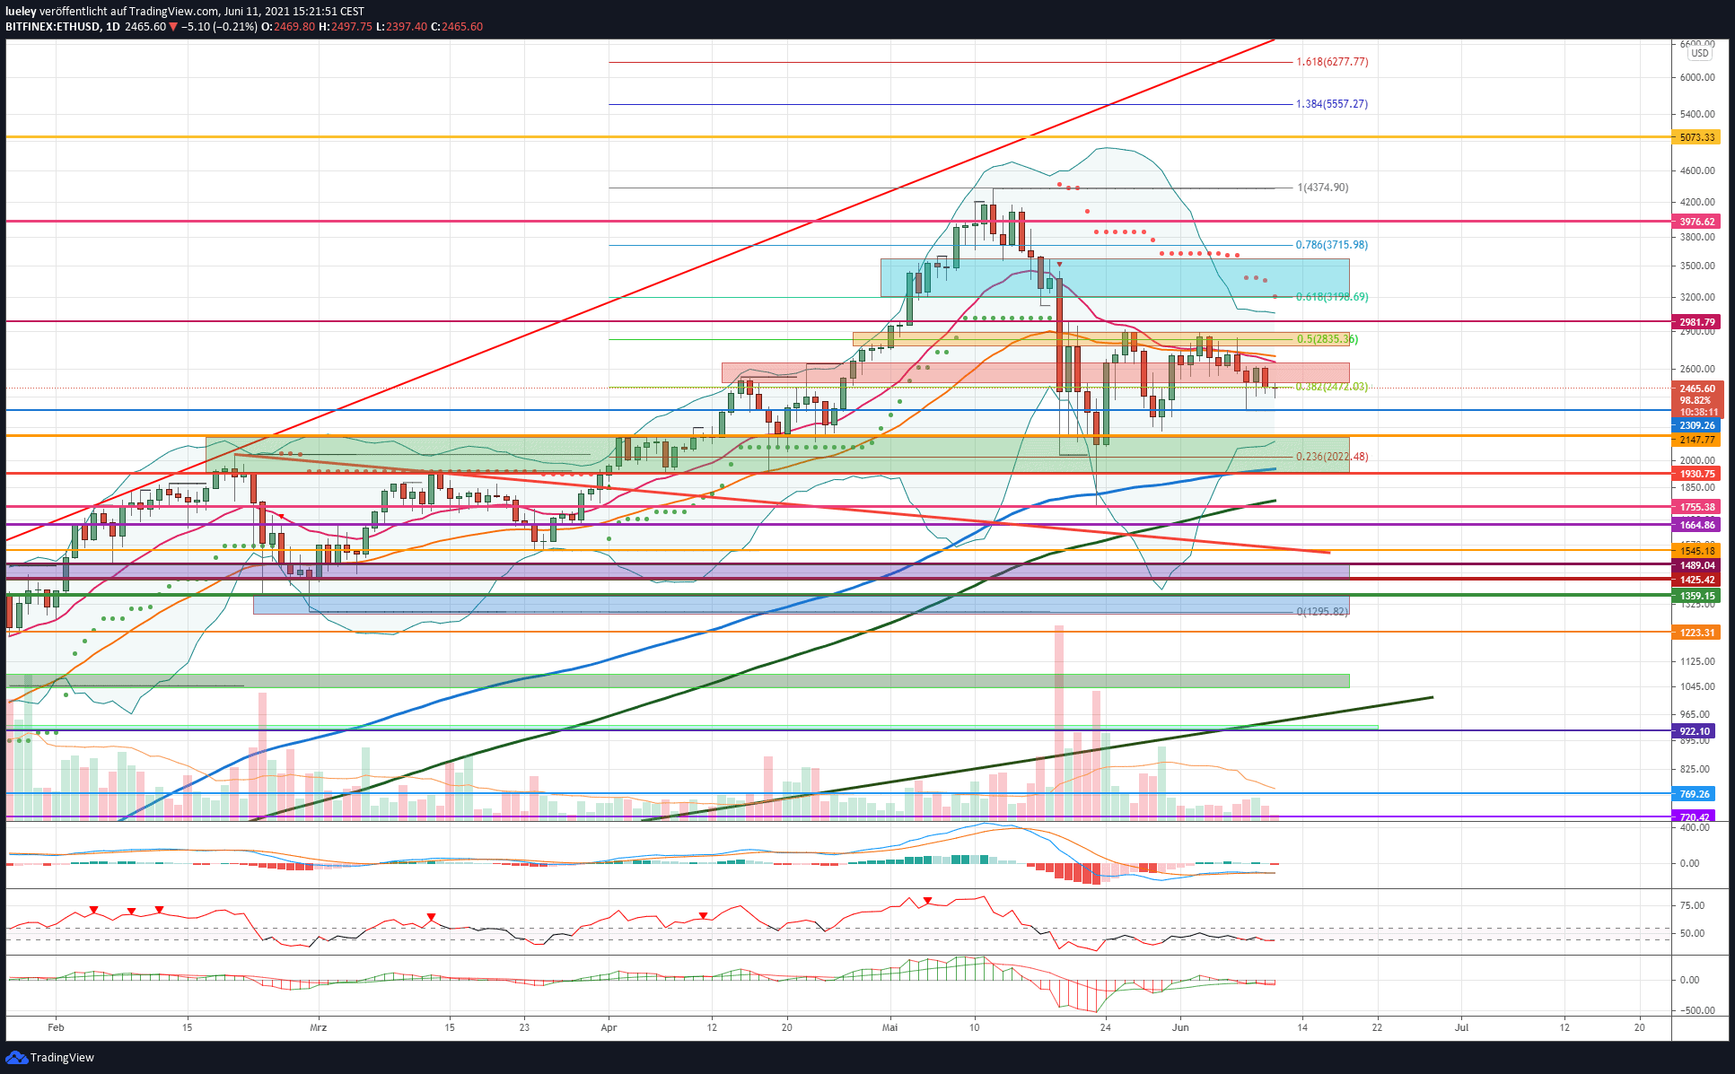The width and height of the screenshot is (1735, 1074).
Task: Click the orange 1223.31 price label
Action: pyautogui.click(x=1696, y=633)
